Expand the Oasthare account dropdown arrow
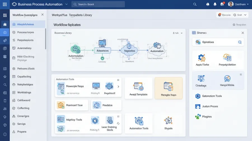The height and width of the screenshot is (141, 252). pyautogui.click(x=248, y=4)
